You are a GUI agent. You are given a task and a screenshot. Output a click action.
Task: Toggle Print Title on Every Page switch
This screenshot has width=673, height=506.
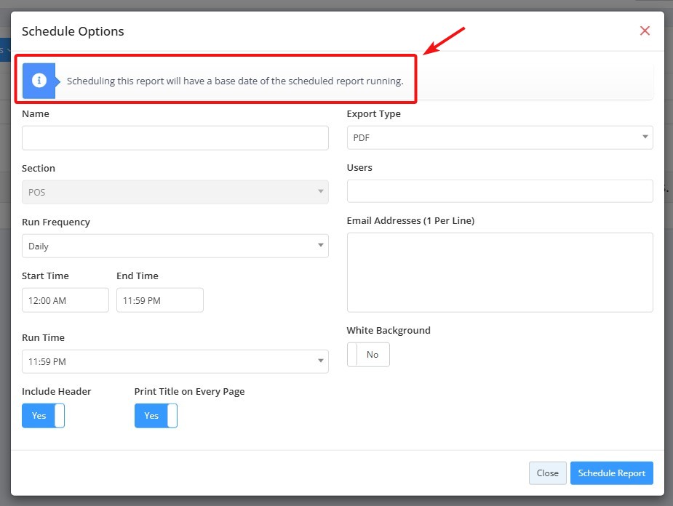tap(156, 416)
